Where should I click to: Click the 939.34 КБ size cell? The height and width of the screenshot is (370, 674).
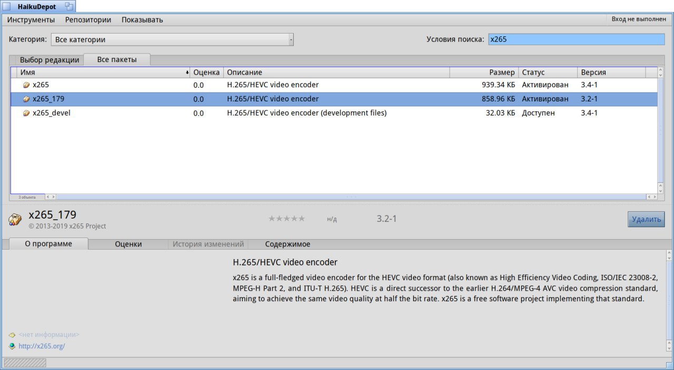498,85
